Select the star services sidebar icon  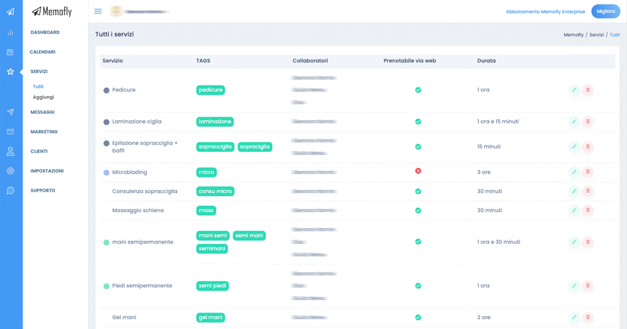tap(10, 72)
